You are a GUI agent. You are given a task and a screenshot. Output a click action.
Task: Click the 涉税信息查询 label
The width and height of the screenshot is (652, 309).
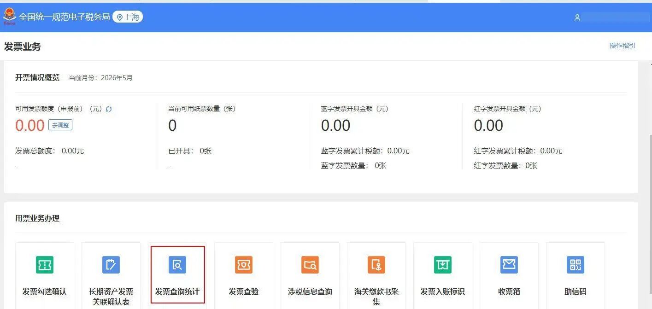310,292
